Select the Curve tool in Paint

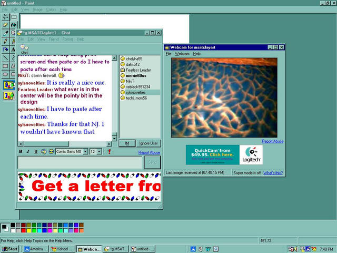tap(13, 57)
